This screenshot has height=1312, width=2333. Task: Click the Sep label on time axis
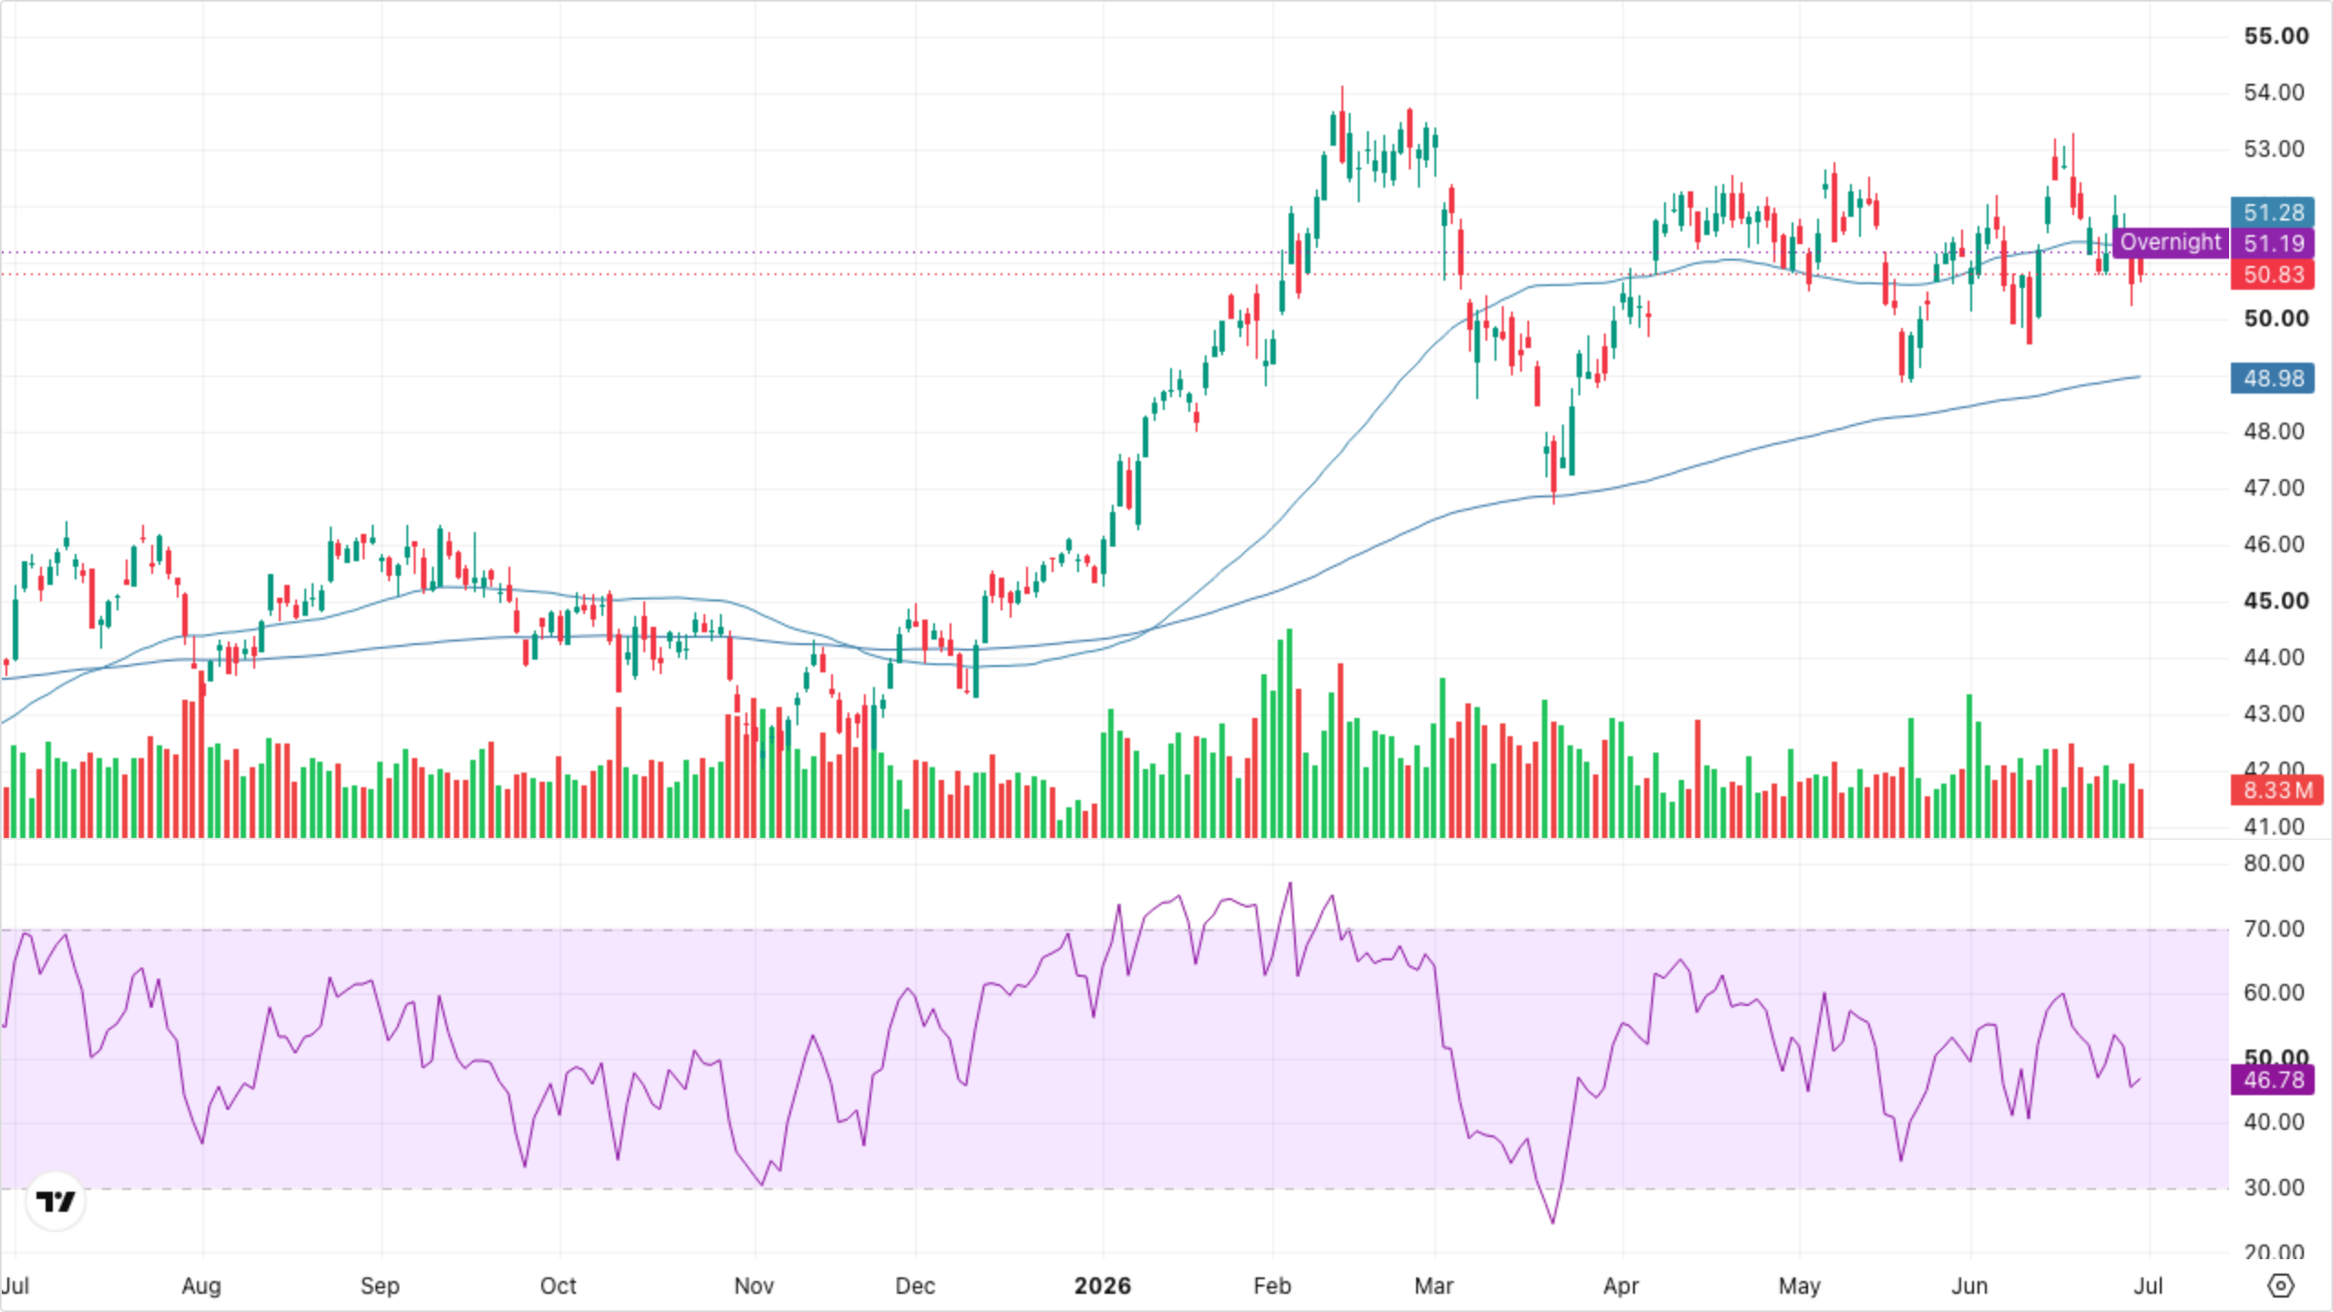point(380,1286)
